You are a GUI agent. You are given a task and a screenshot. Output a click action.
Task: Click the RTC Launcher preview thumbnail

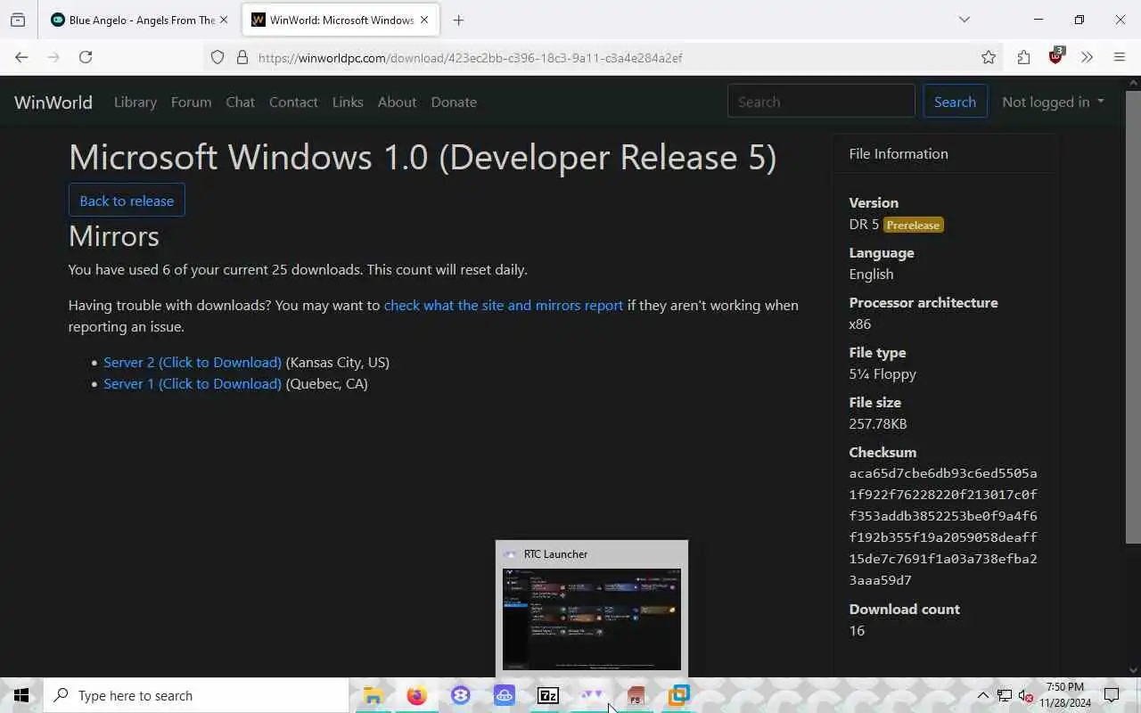pyautogui.click(x=592, y=619)
